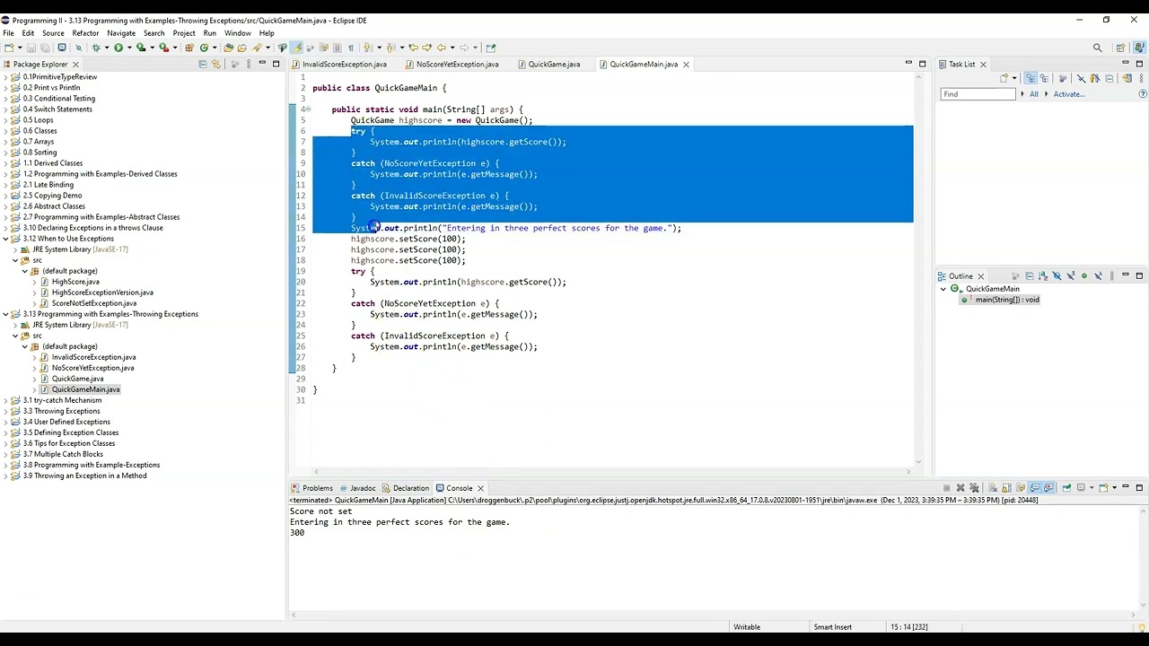Viewport: 1149px width, 646px height.
Task: Switch to the Problems tab
Action: [311, 488]
